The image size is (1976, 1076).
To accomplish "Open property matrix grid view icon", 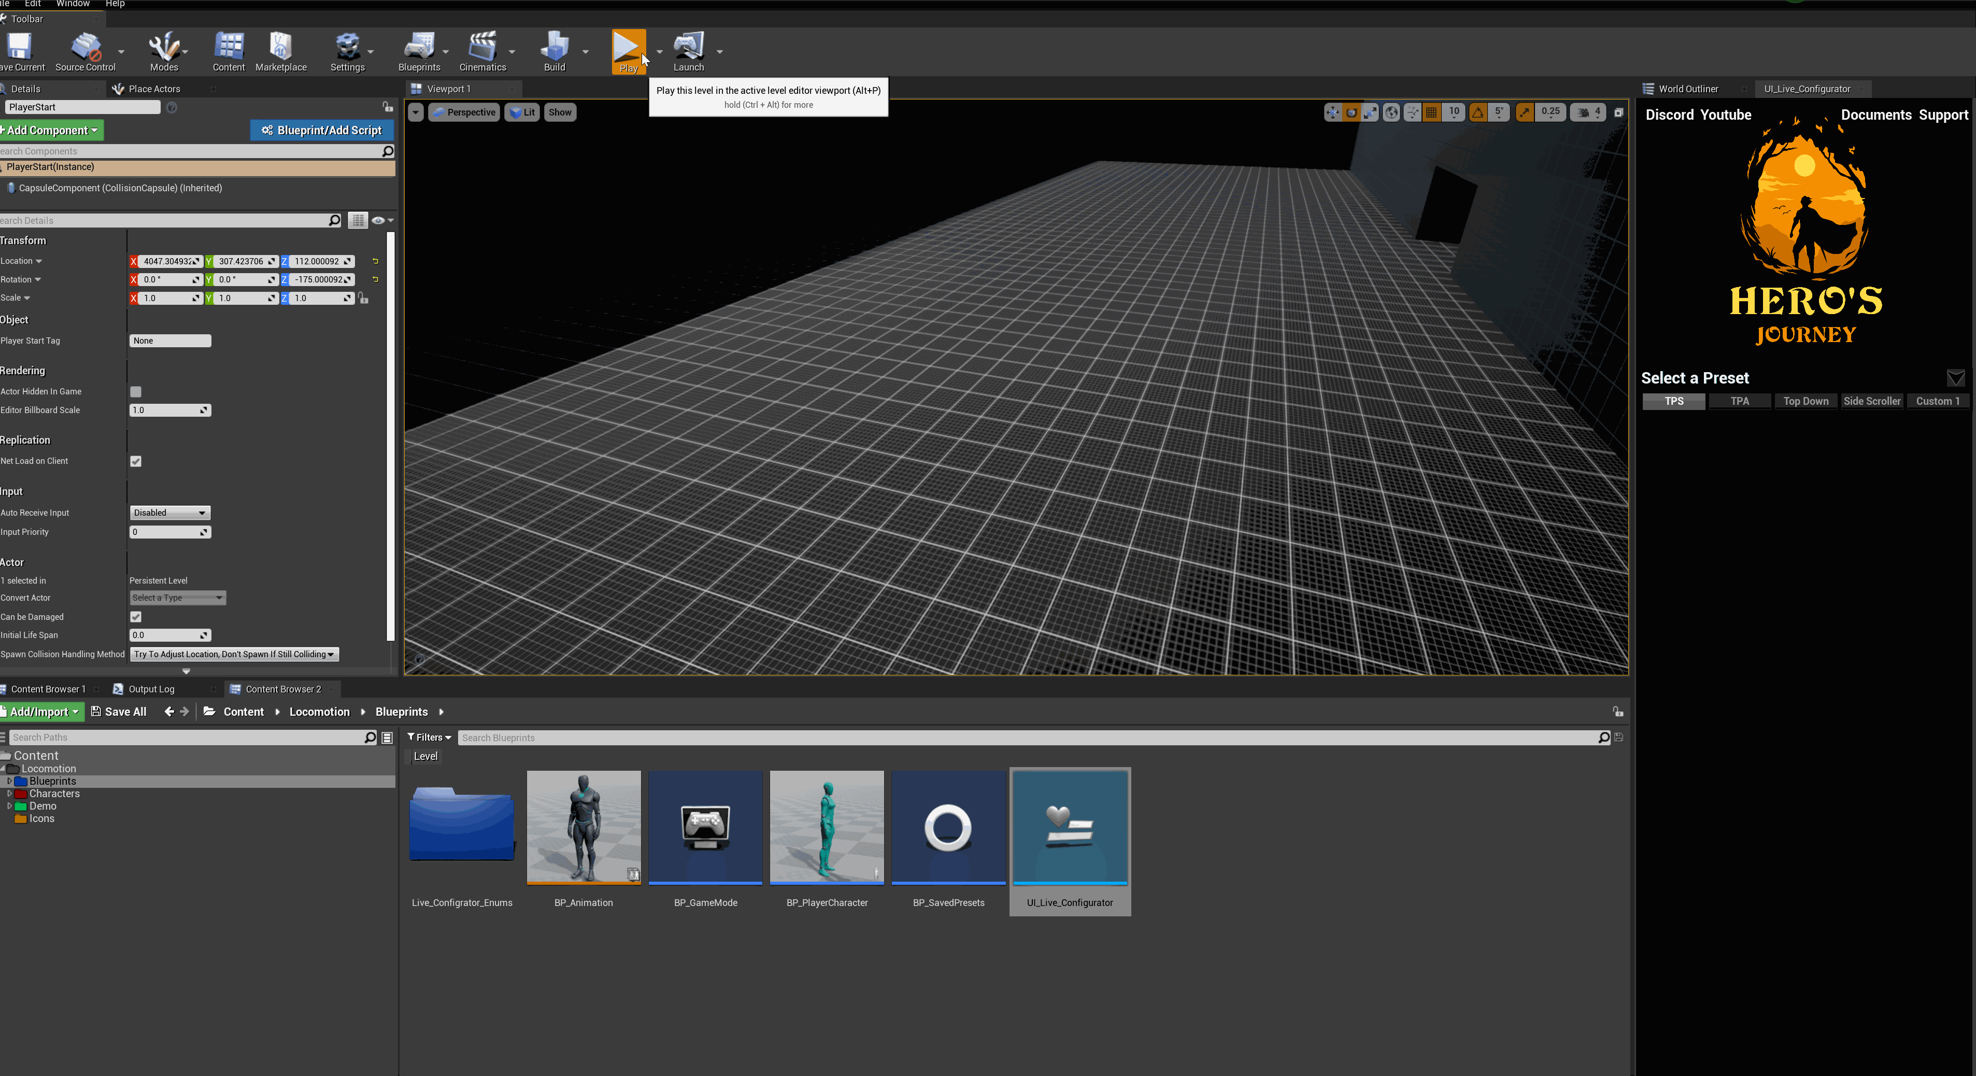I will tap(358, 221).
